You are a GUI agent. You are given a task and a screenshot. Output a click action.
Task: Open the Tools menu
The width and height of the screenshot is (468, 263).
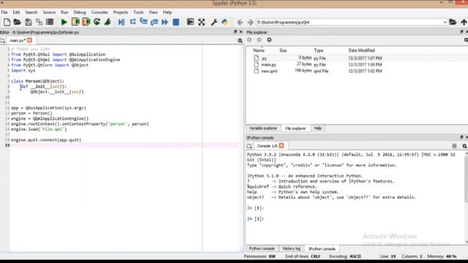138,12
